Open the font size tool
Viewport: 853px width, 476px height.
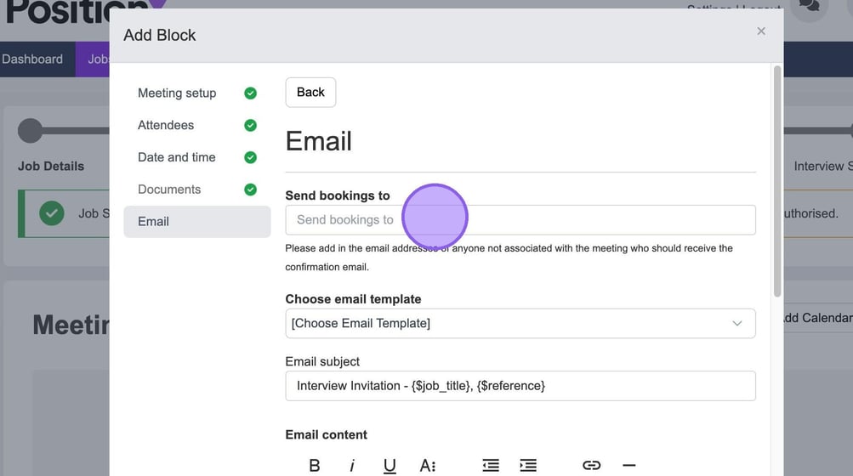(x=428, y=465)
